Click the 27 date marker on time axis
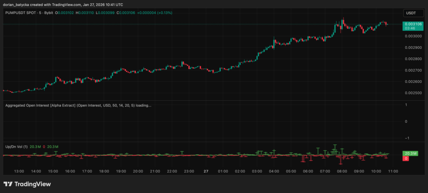 coord(206,171)
